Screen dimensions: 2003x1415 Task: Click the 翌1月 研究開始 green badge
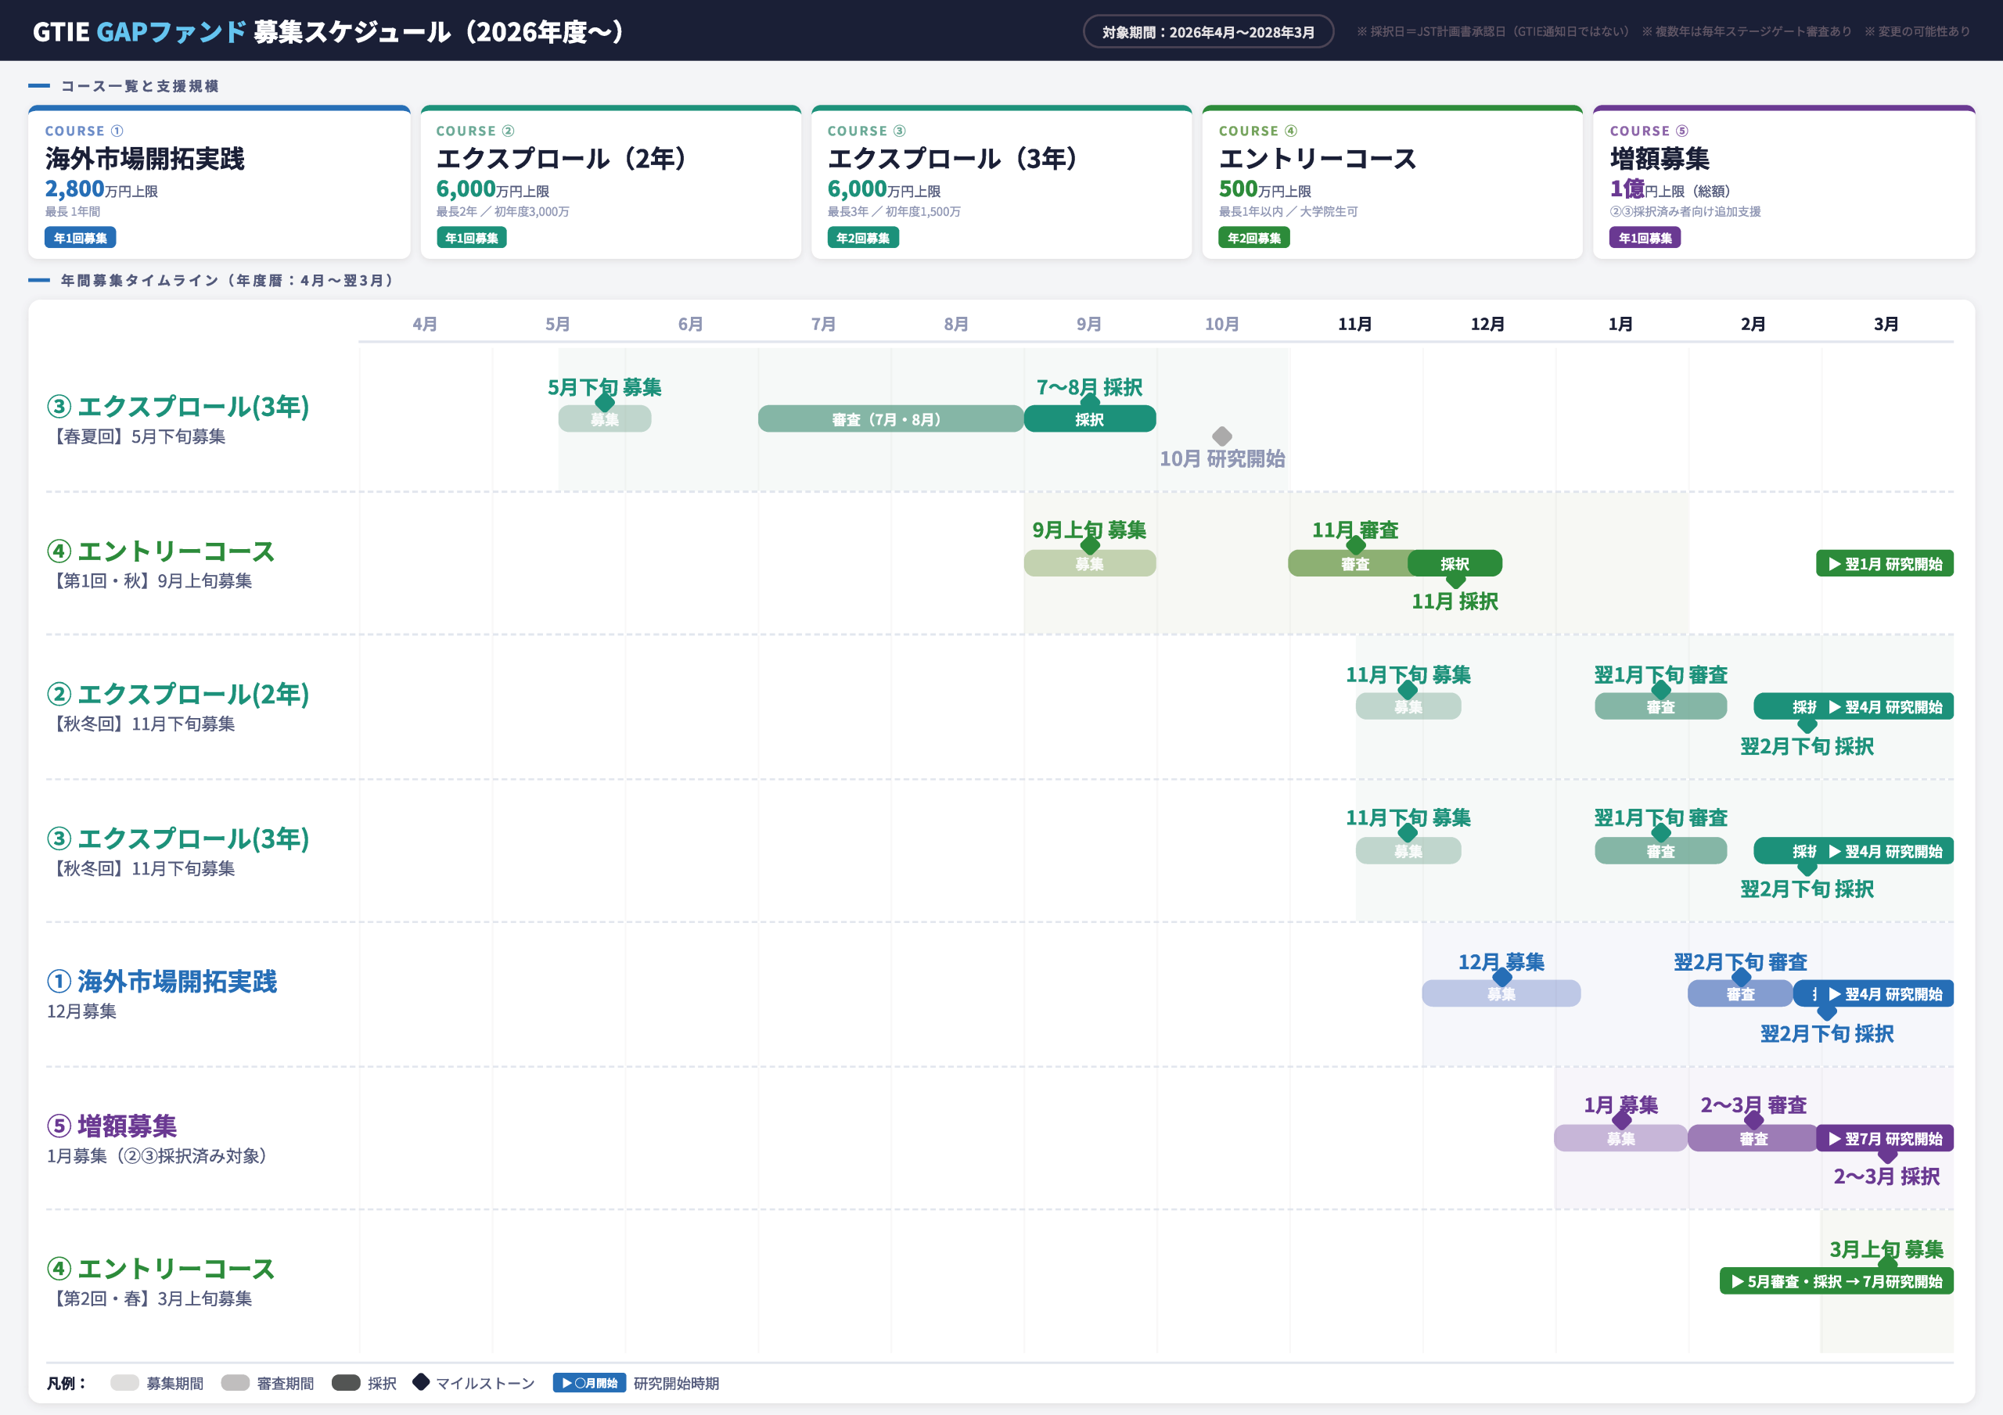point(1884,563)
